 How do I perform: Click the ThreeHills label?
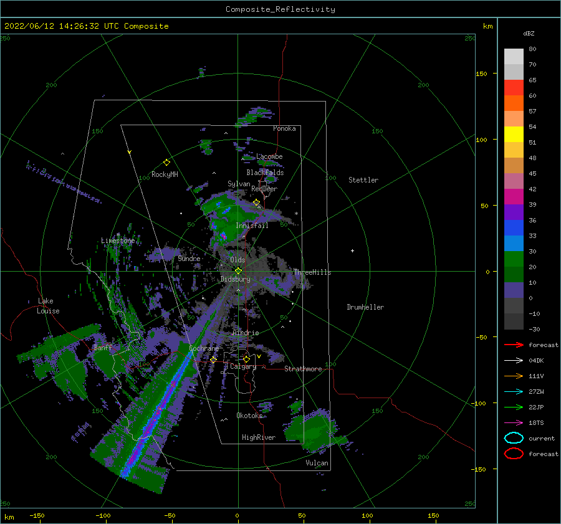coord(312,272)
